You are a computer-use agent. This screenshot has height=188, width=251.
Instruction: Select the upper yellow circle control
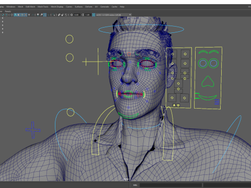tap(69, 39)
